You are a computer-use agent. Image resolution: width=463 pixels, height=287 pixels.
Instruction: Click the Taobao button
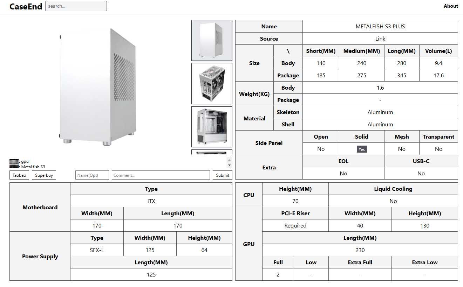(x=19, y=175)
